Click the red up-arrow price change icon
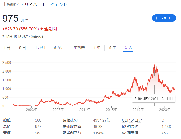This screenshot has width=181, height=139. coord(42,29)
